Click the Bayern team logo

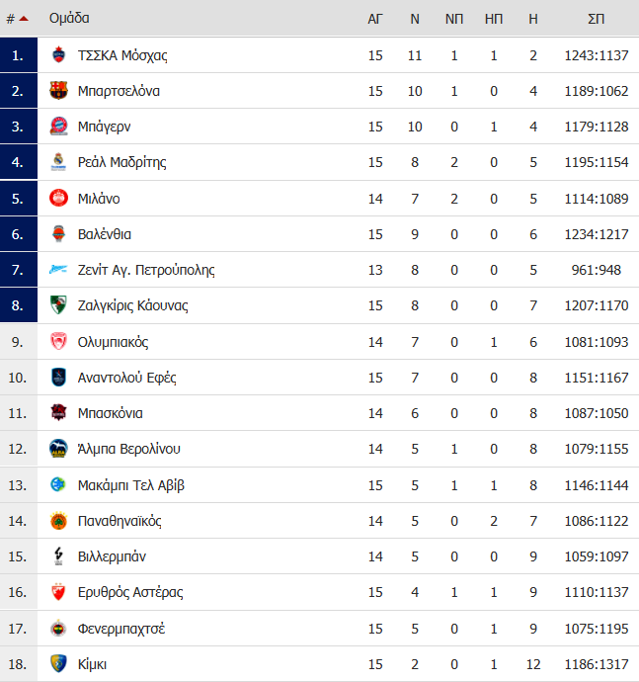(58, 127)
